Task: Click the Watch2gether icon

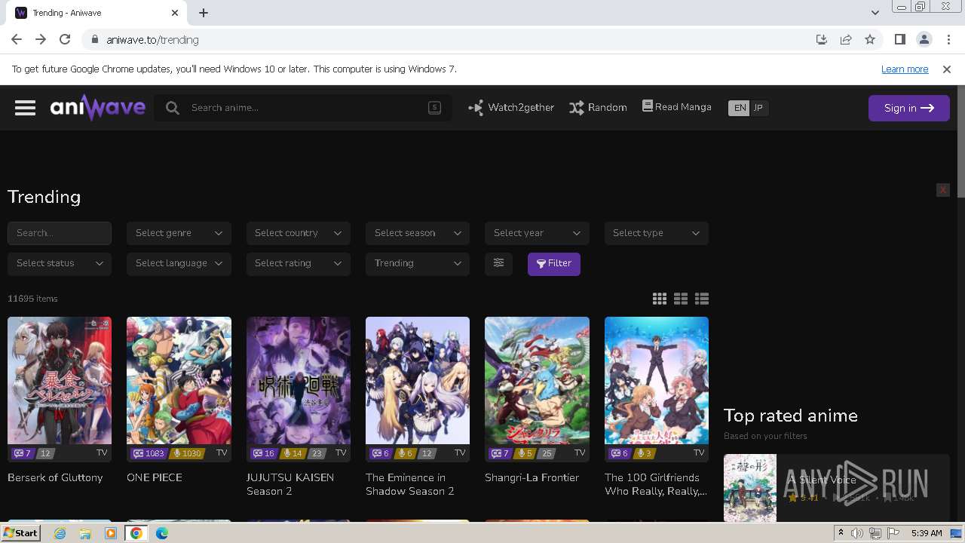Action: [476, 108]
